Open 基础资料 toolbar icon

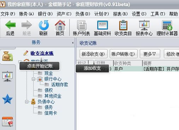(x=103, y=25)
